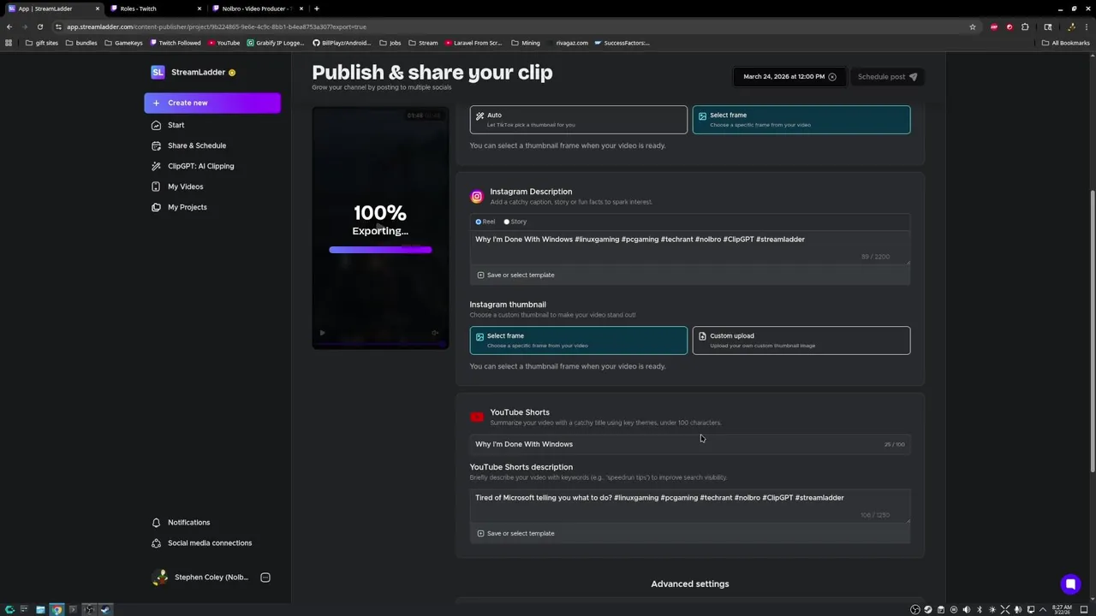Open the GameKeys bookmark folder
Screen dimensions: 1096x616
pyautogui.click(x=123, y=43)
